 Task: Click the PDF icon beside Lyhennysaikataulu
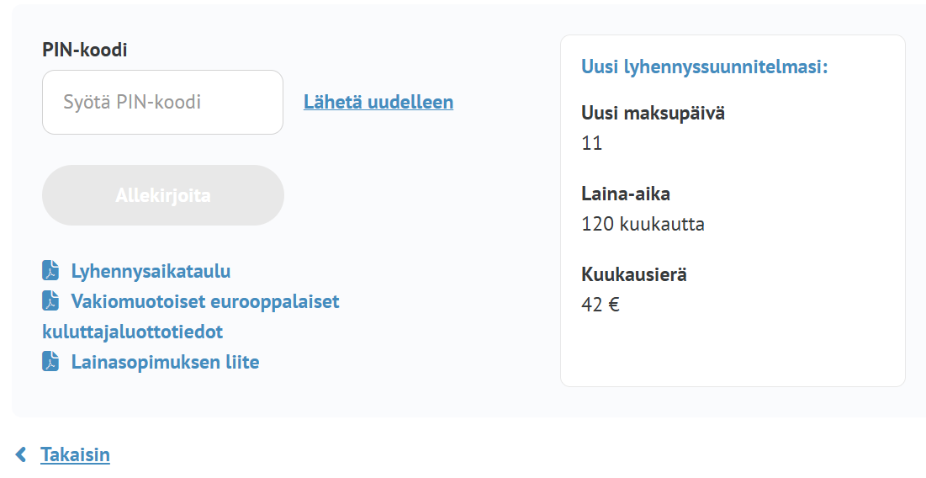[x=50, y=271]
